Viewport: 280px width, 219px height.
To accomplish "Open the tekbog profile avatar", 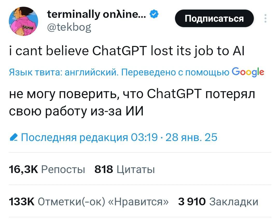I will (x=24, y=21).
